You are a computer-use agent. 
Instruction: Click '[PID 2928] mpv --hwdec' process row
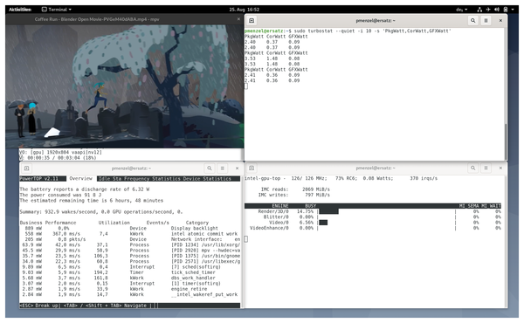[129, 251]
